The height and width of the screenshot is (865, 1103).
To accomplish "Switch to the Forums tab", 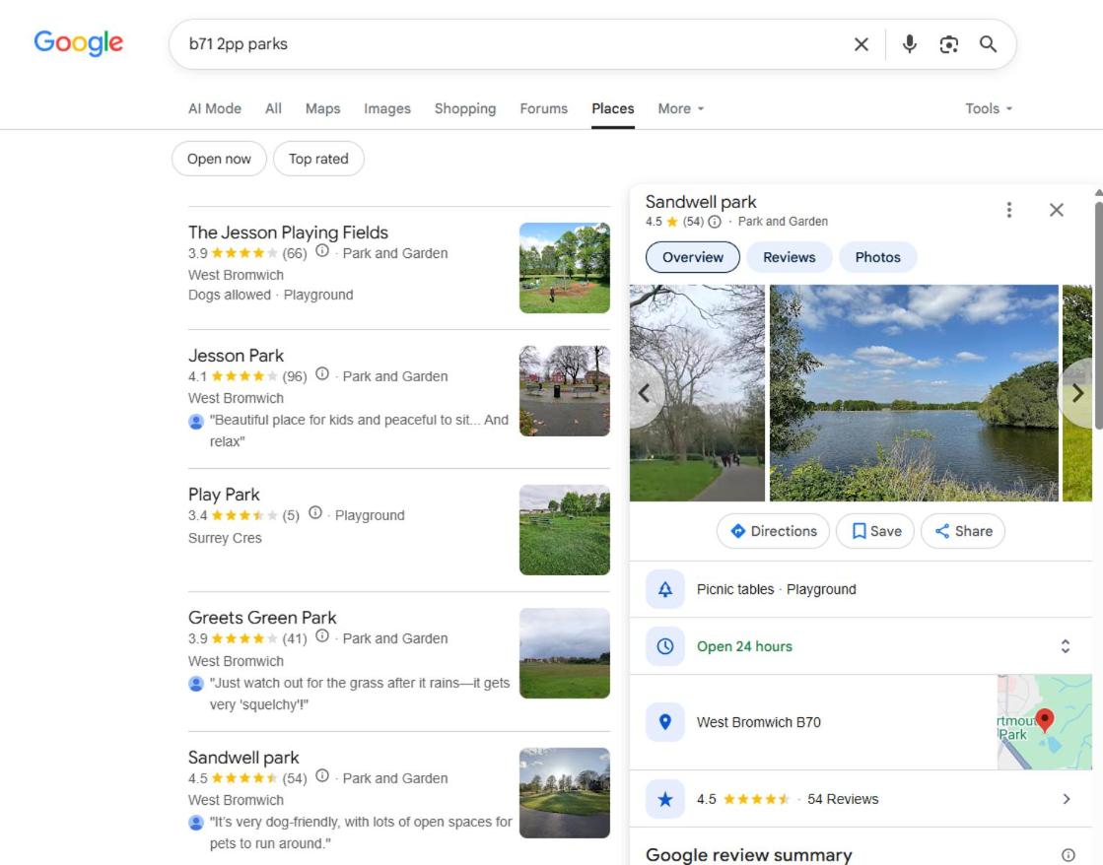I will pos(544,108).
